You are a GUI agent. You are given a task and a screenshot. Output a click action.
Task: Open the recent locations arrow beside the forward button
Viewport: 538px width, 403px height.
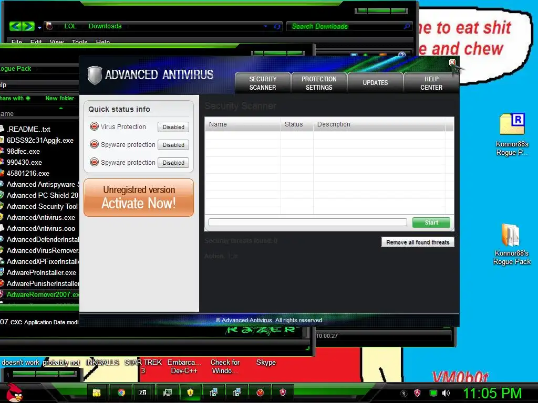tap(39, 27)
